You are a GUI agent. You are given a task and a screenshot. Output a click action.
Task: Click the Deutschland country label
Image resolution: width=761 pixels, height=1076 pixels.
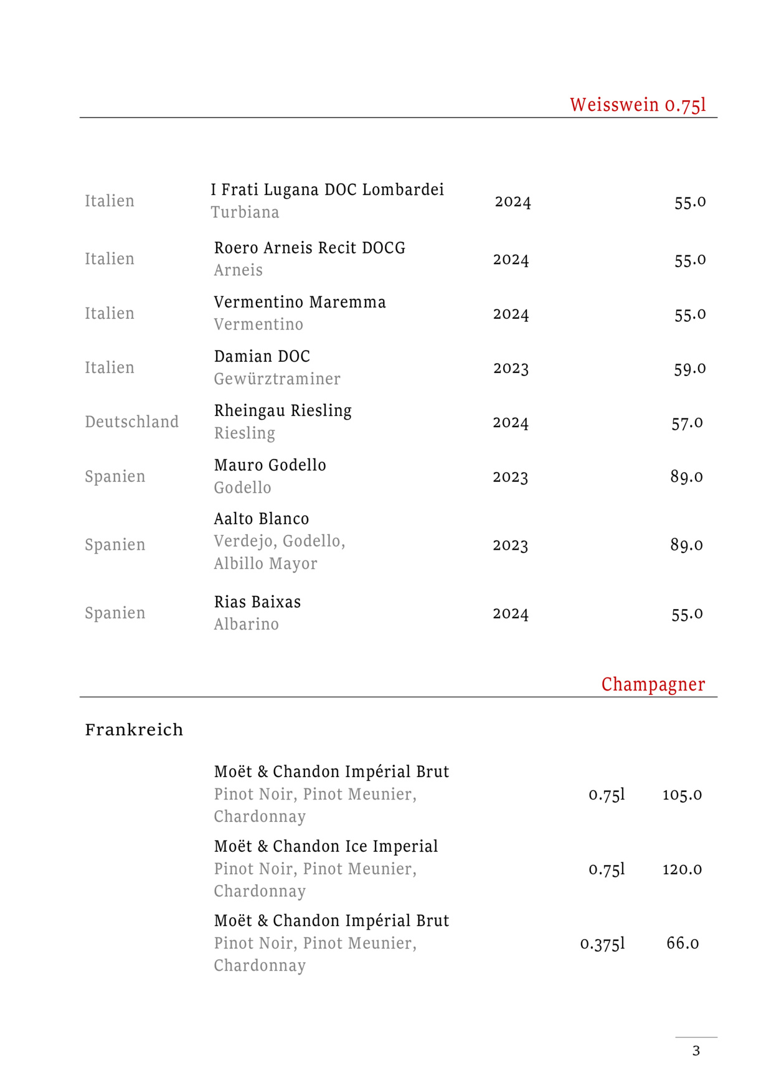(x=131, y=422)
